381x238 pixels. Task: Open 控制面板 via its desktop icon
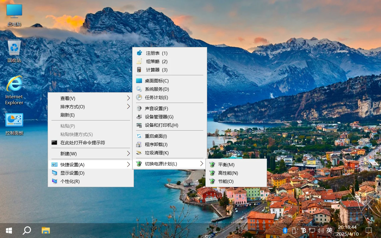tap(14, 120)
